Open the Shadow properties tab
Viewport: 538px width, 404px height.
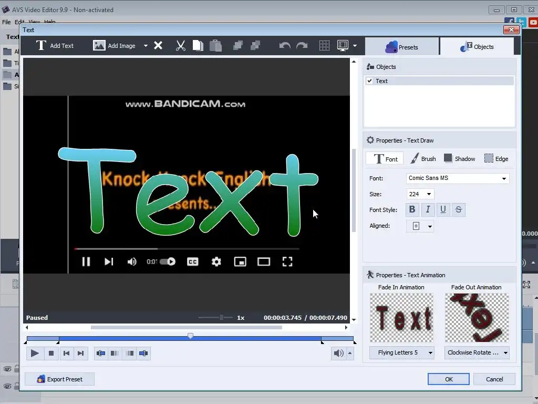(x=459, y=159)
